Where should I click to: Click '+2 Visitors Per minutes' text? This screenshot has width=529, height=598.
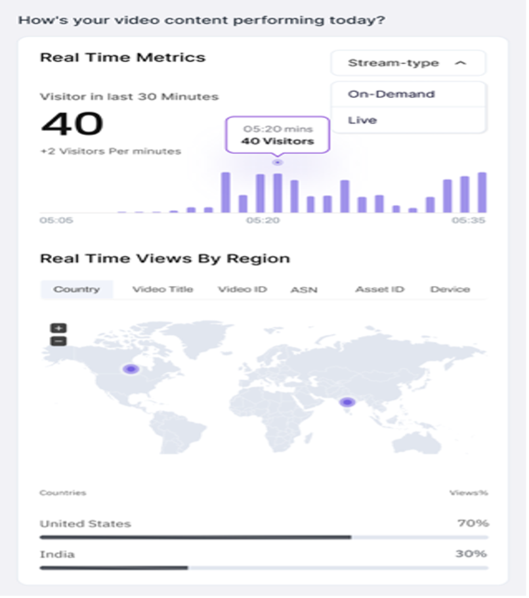[111, 151]
